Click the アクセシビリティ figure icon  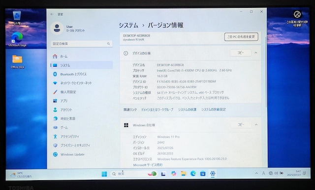point(55,136)
